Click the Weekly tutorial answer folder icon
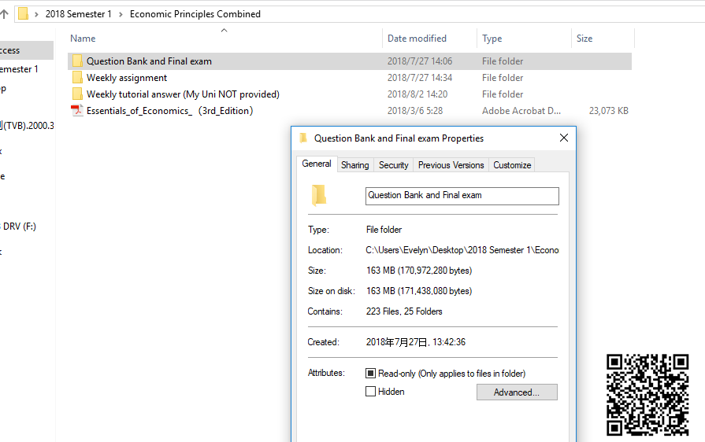This screenshot has height=442, width=705. [x=77, y=94]
